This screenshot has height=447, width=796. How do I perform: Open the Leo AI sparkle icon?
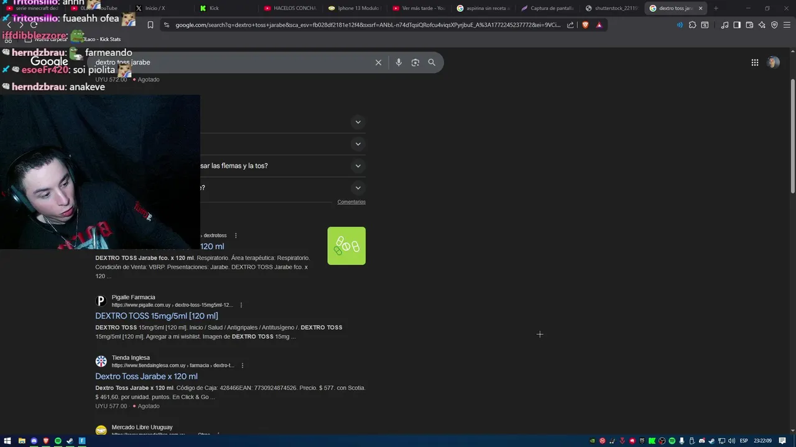762,25
